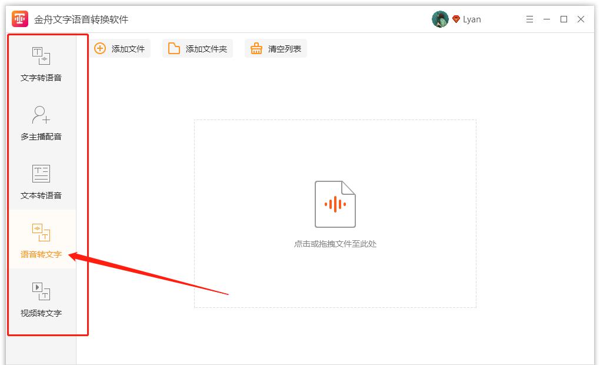Click the document waveform icon in drop zone

tap(335, 203)
